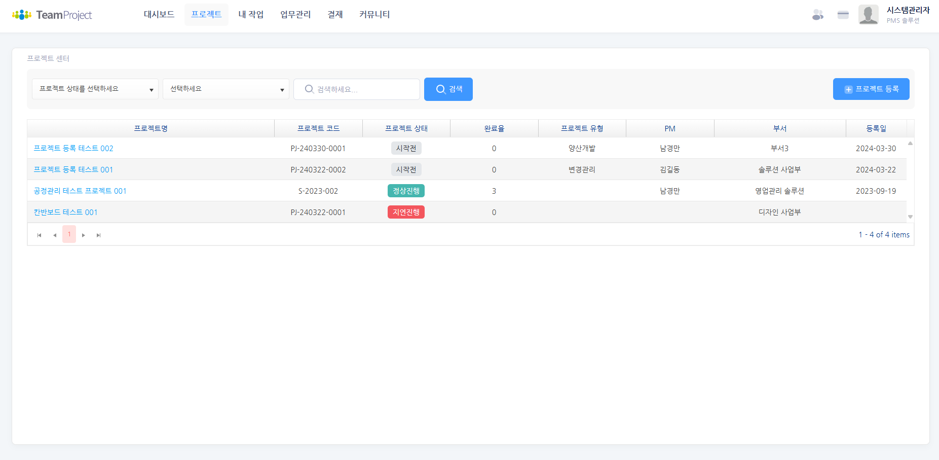Click the search text input field

(362, 89)
